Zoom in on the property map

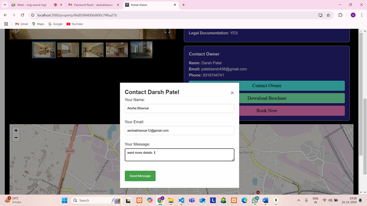[16, 130]
